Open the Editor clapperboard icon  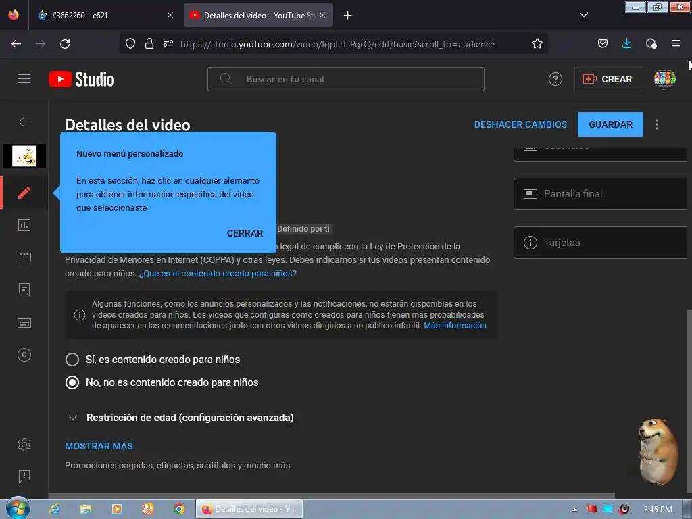point(24,257)
